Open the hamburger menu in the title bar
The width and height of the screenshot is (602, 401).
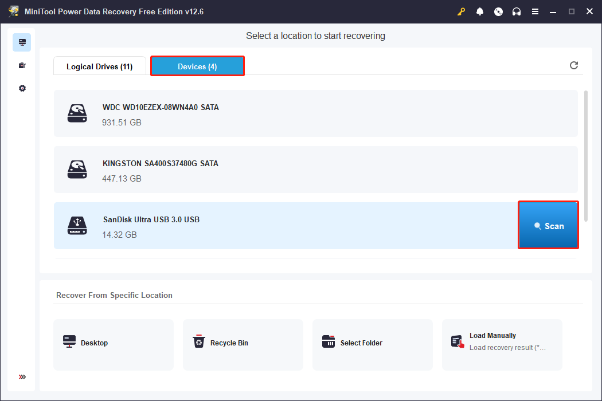(535, 11)
